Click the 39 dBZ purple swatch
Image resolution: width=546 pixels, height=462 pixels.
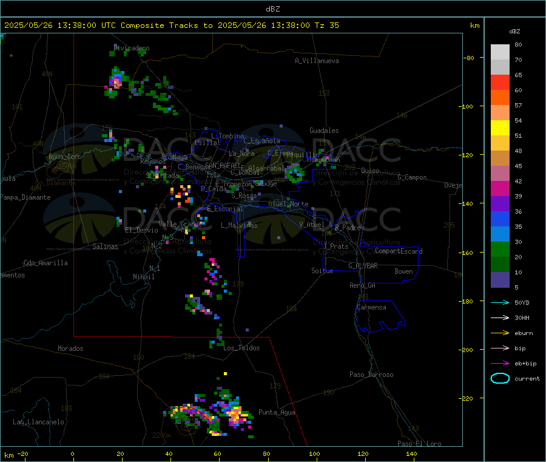coord(500,204)
